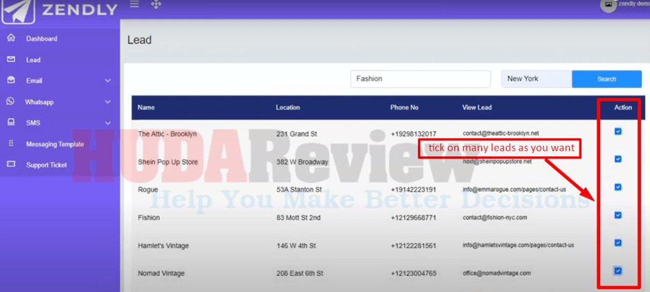This screenshot has height=292, width=650.
Task: Click the 53A Stanton St location cell
Action: click(299, 190)
